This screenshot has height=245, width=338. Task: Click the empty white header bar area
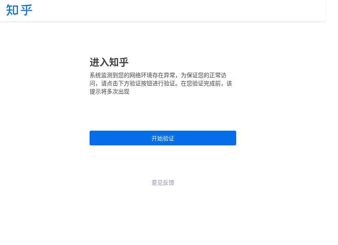179,10
